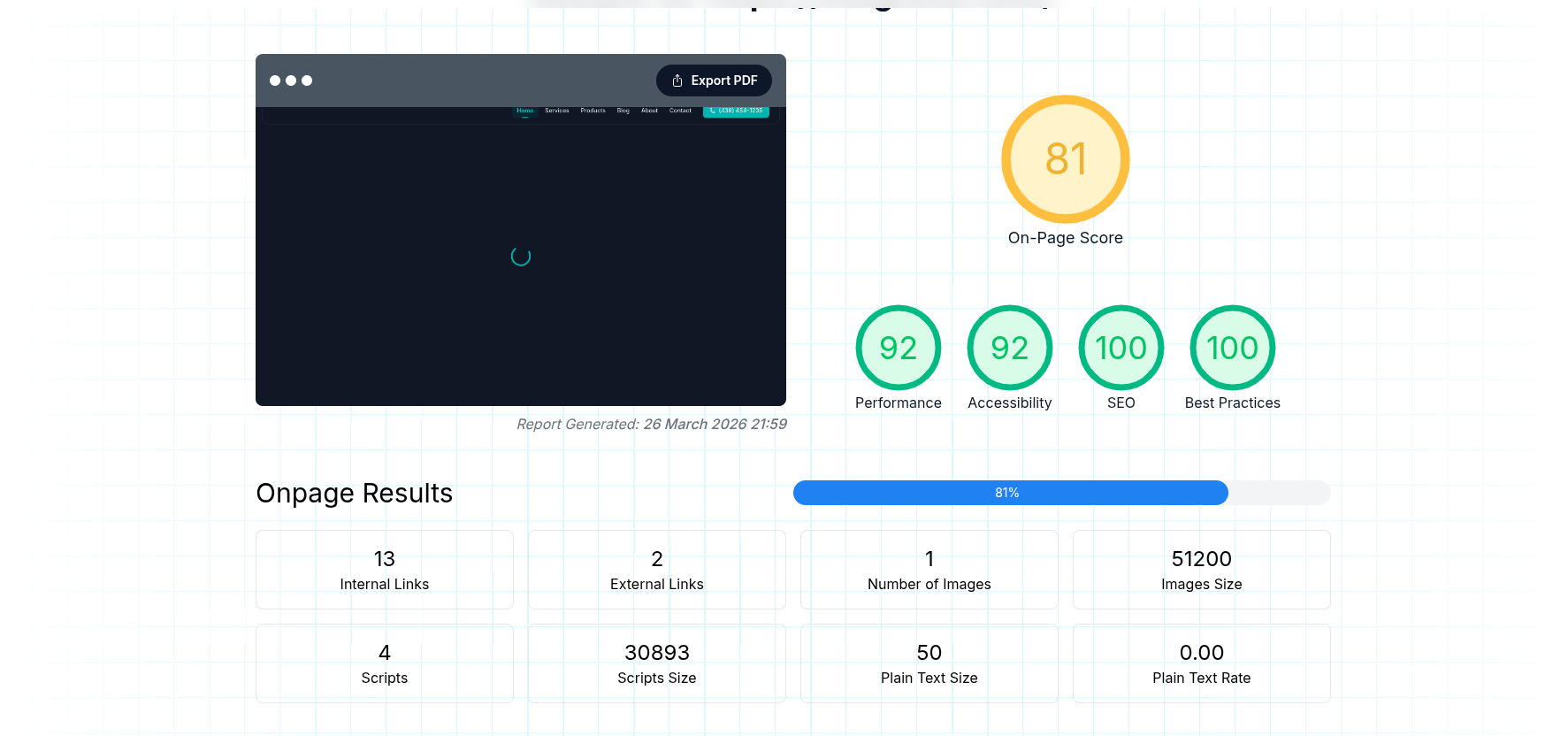
Task: Select Products in the preview navigation
Action: 593,111
